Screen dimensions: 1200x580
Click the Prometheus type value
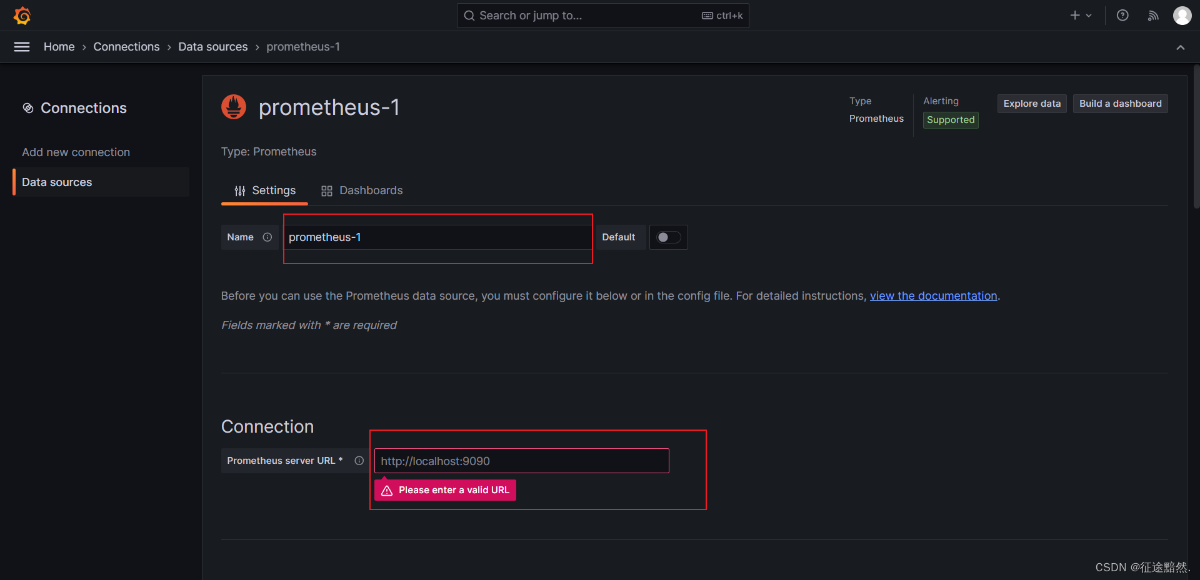click(x=876, y=119)
